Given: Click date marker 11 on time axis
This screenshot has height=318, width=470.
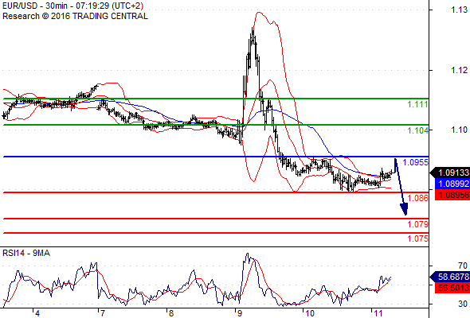Looking at the screenshot, I should (378, 313).
